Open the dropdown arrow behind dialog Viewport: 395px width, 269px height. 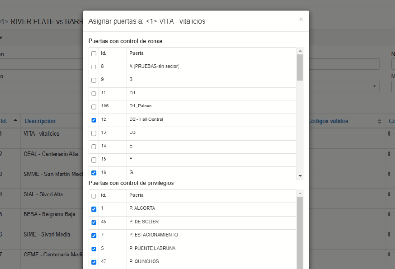click(374, 86)
